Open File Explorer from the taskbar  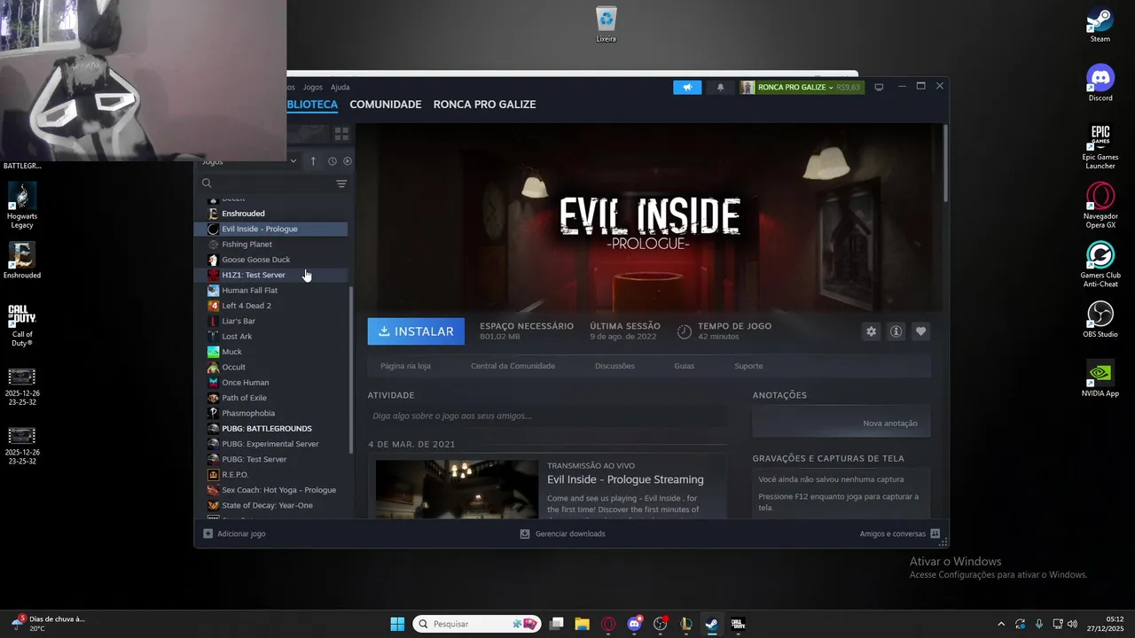(582, 624)
